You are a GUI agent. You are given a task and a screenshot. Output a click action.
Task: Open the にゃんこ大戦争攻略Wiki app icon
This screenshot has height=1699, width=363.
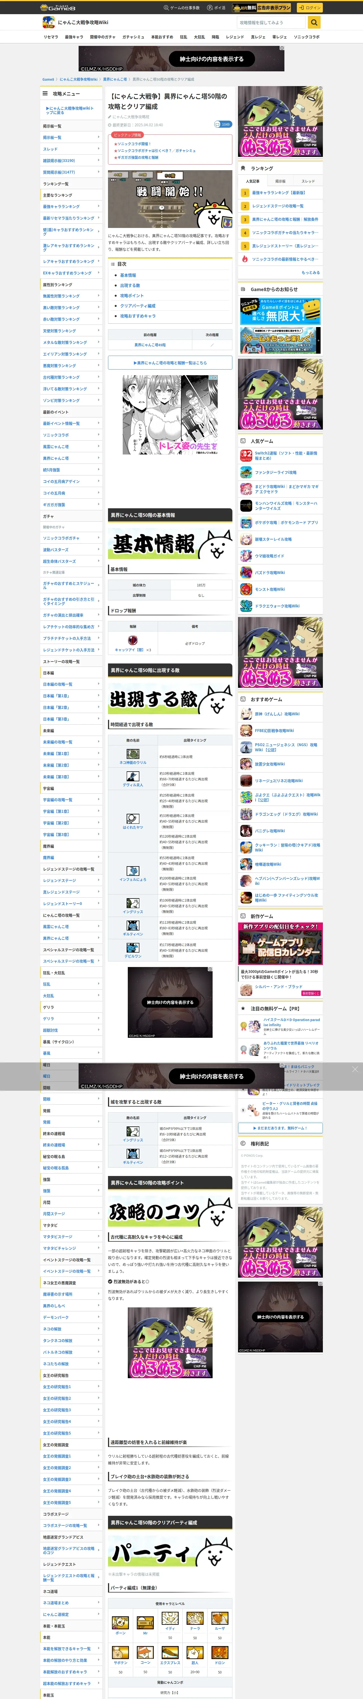pos(48,22)
